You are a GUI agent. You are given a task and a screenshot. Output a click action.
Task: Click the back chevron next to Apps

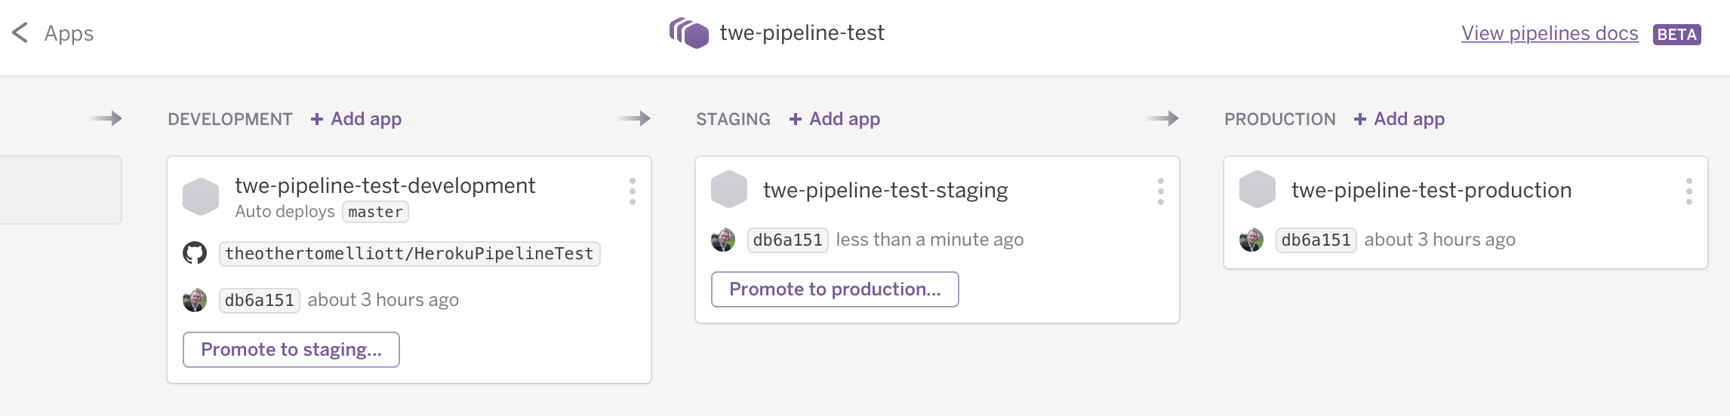coord(20,33)
